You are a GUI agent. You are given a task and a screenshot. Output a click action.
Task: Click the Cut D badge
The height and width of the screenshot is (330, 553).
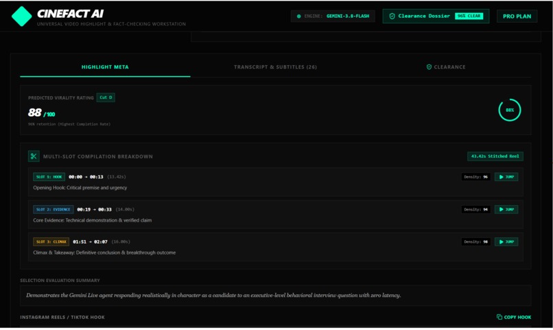click(x=106, y=97)
